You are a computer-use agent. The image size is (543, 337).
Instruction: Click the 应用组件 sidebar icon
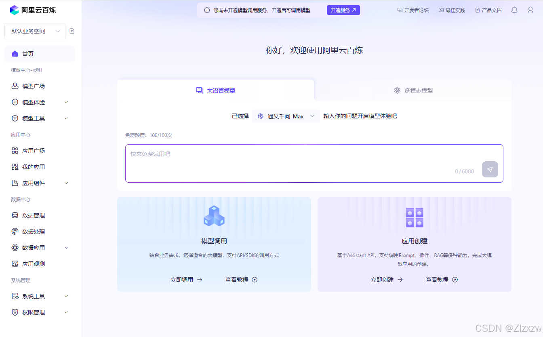15,183
